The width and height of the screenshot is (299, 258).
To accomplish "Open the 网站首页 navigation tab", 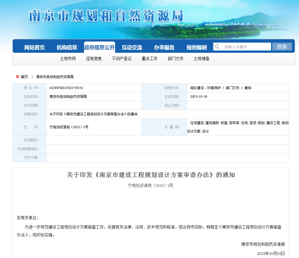I will tap(34, 47).
